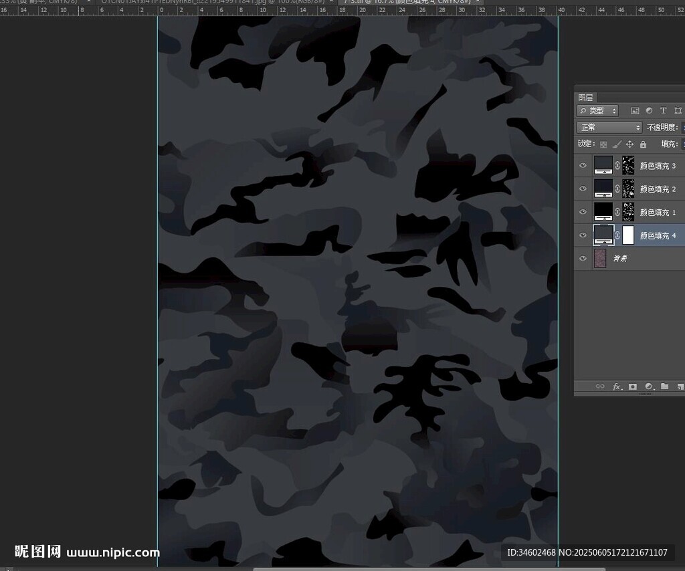Screen dimensions: 685x571
Task: Select the mask thumbnail of 颜色填充 3
Action: [x=628, y=165]
